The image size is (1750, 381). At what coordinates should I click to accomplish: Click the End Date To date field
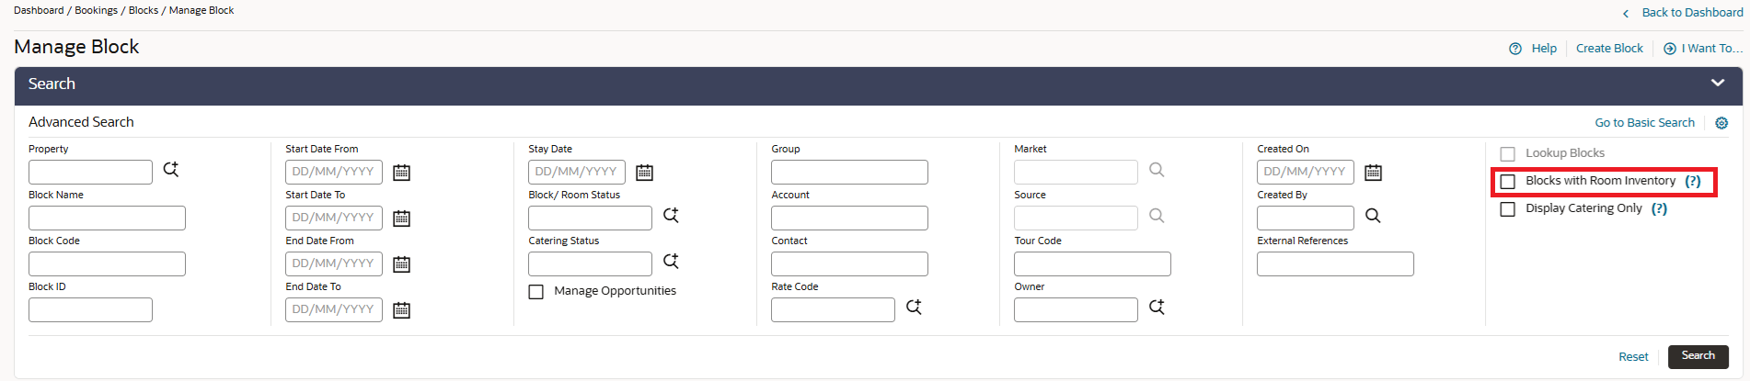click(334, 310)
